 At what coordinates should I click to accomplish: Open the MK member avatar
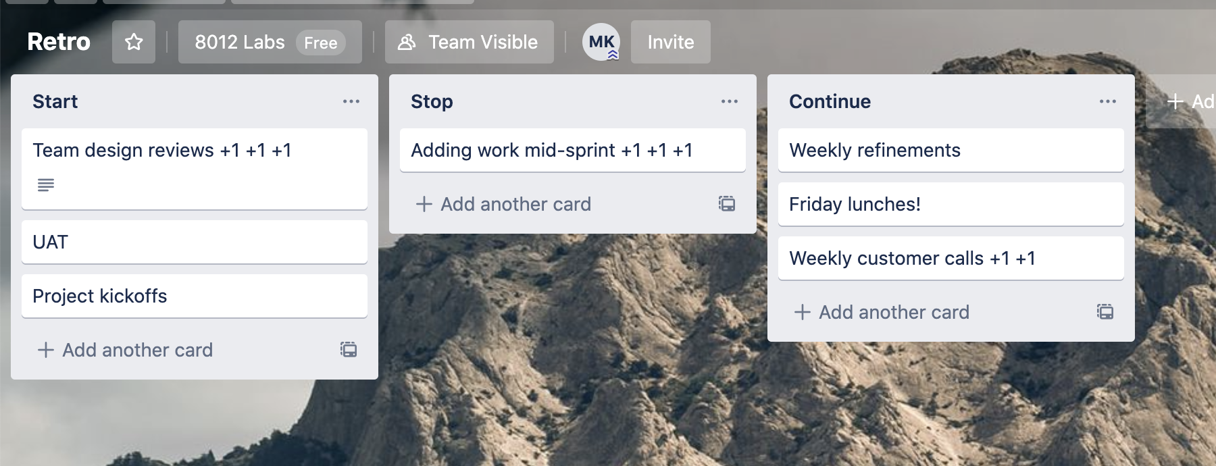coord(599,42)
